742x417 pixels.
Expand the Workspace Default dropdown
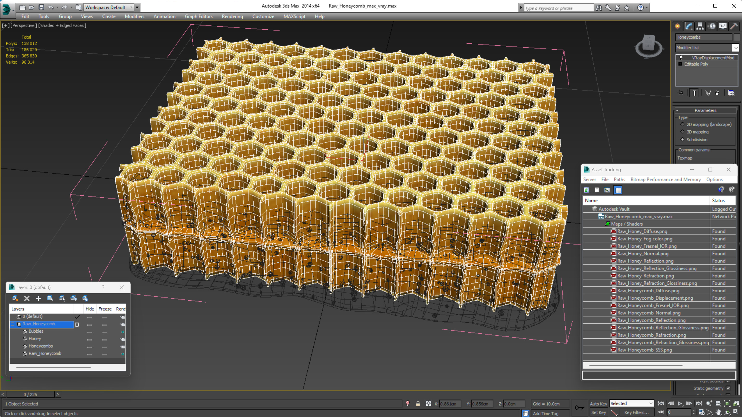(x=131, y=7)
